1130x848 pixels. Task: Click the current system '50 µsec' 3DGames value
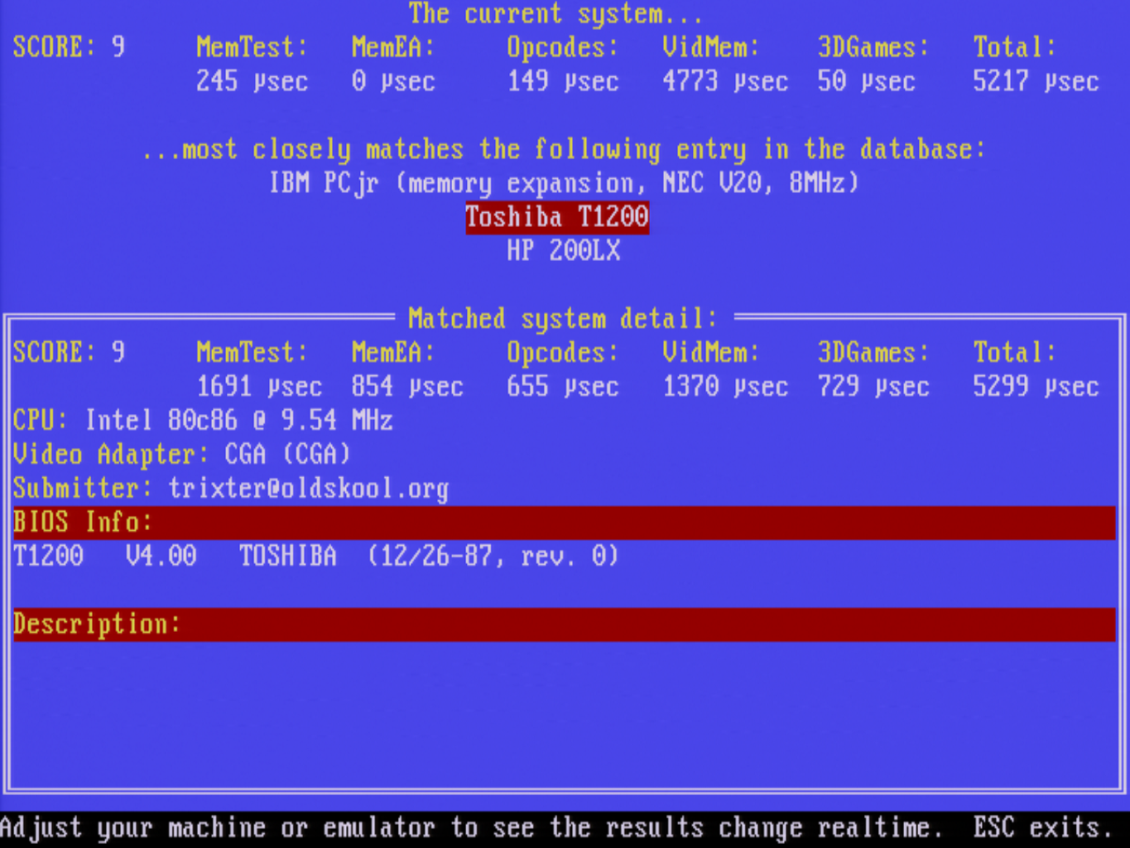click(867, 81)
